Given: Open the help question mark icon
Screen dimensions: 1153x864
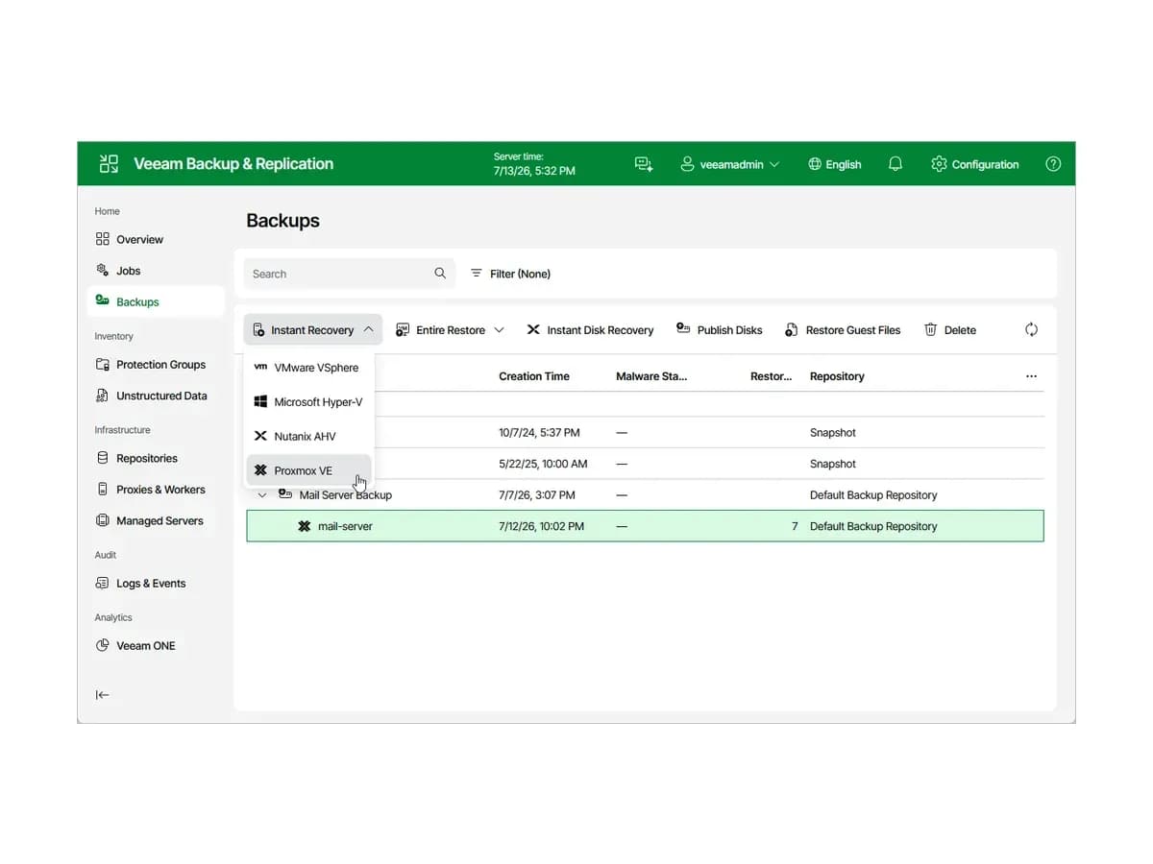Looking at the screenshot, I should point(1053,164).
